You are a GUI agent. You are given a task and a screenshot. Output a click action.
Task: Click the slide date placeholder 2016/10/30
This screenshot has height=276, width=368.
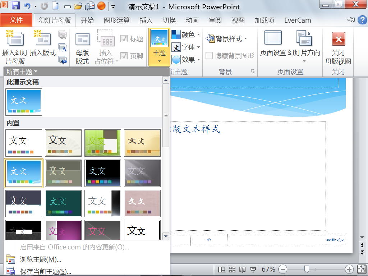click(335, 240)
